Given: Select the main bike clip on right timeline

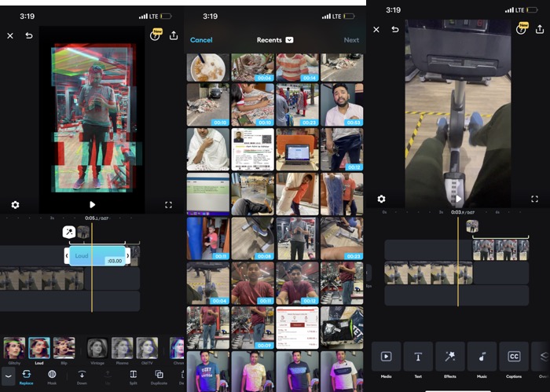Looking at the screenshot, I should [x=428, y=273].
